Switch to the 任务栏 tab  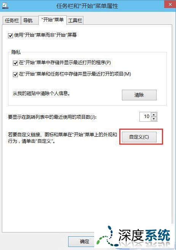[x=12, y=21]
